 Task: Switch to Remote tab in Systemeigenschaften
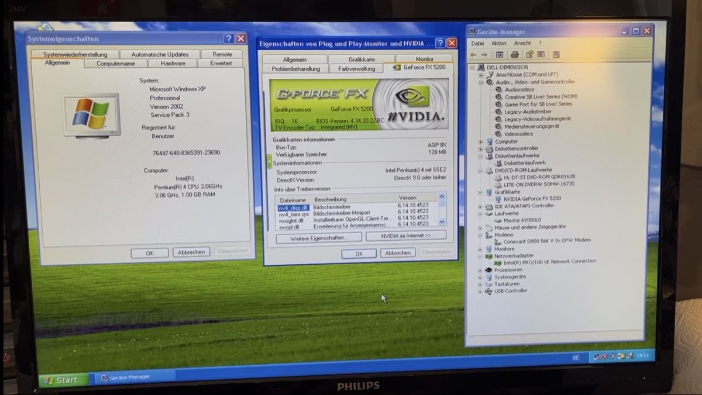coord(222,54)
